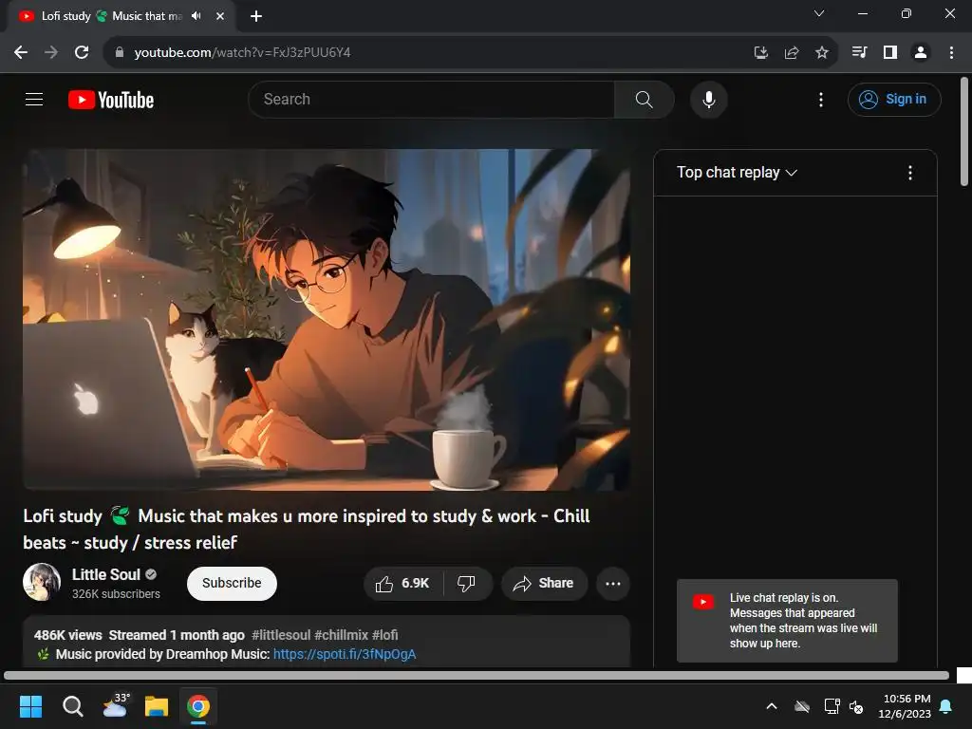This screenshot has width=972, height=729.
Task: Click 326K subscribers text
Action: [116, 594]
